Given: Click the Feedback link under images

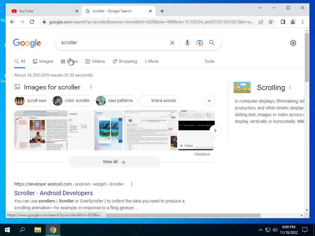Looking at the screenshot, I should 202,154.
